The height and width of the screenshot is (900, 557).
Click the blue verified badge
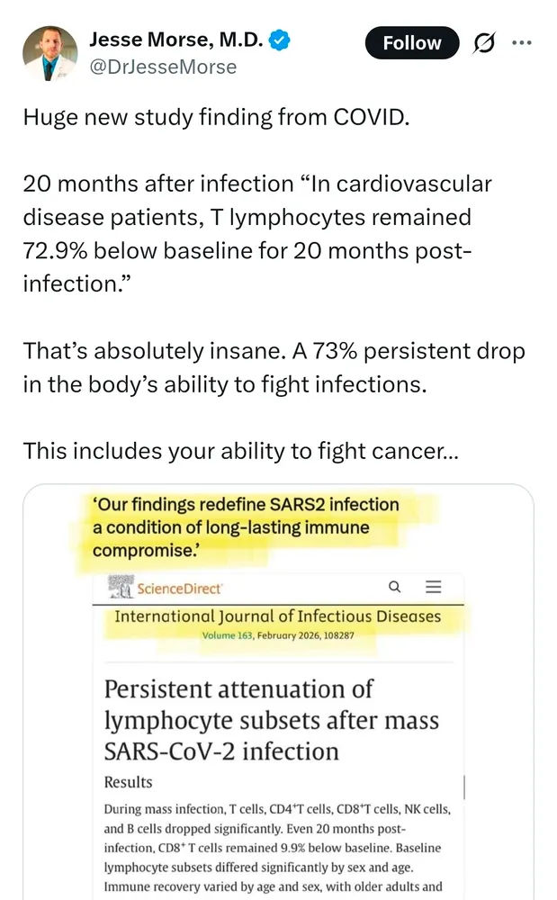point(280,40)
